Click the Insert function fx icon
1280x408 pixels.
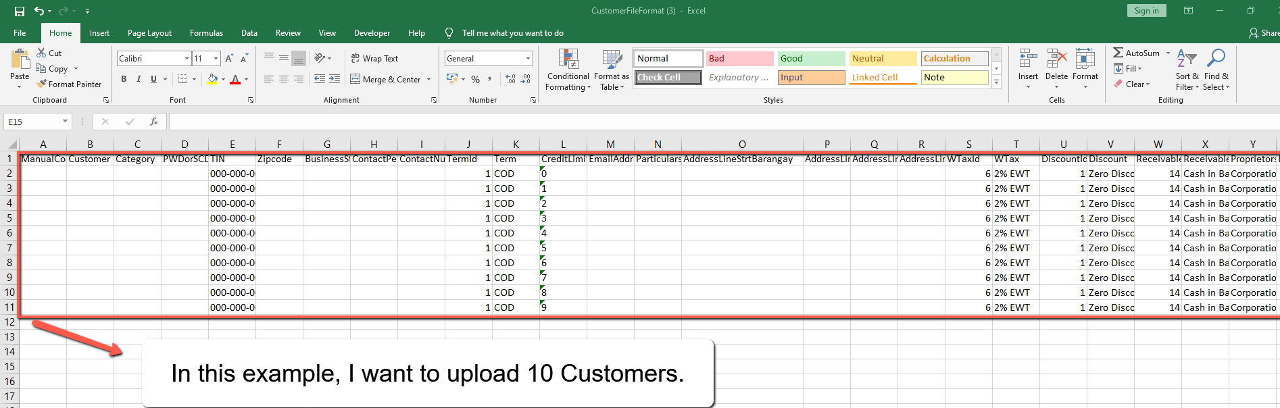[x=154, y=122]
